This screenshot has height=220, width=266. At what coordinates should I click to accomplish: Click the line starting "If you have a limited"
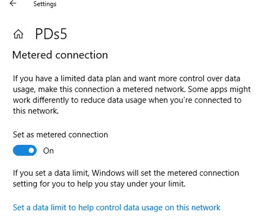click(127, 79)
